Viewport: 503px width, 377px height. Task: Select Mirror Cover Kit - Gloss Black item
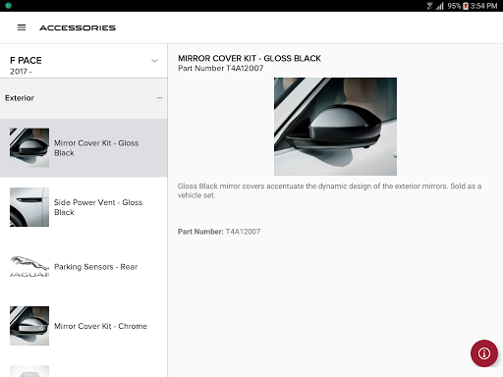pyautogui.click(x=84, y=148)
